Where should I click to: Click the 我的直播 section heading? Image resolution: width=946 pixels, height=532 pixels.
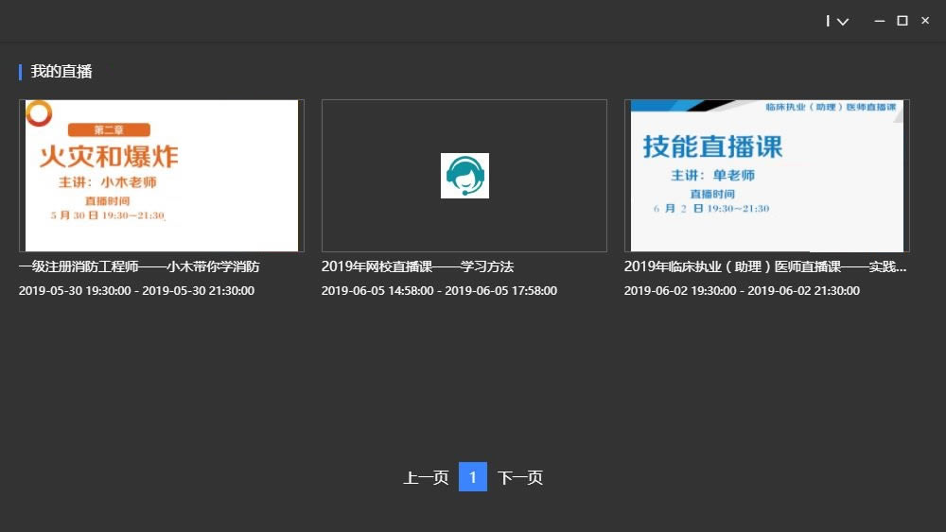click(61, 72)
